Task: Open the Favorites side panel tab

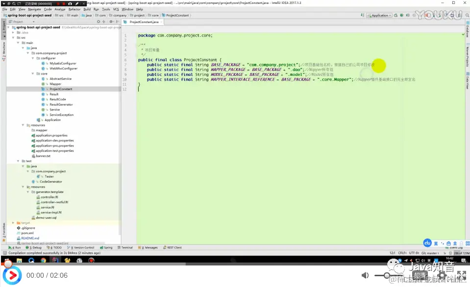Action: 4,232
